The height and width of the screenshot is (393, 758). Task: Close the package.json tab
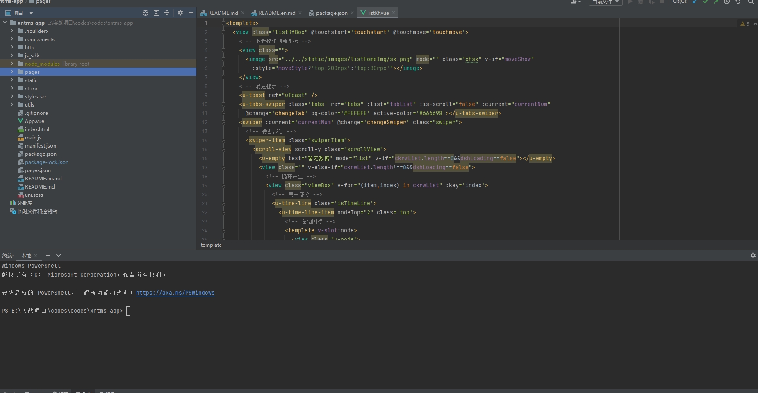tap(352, 13)
